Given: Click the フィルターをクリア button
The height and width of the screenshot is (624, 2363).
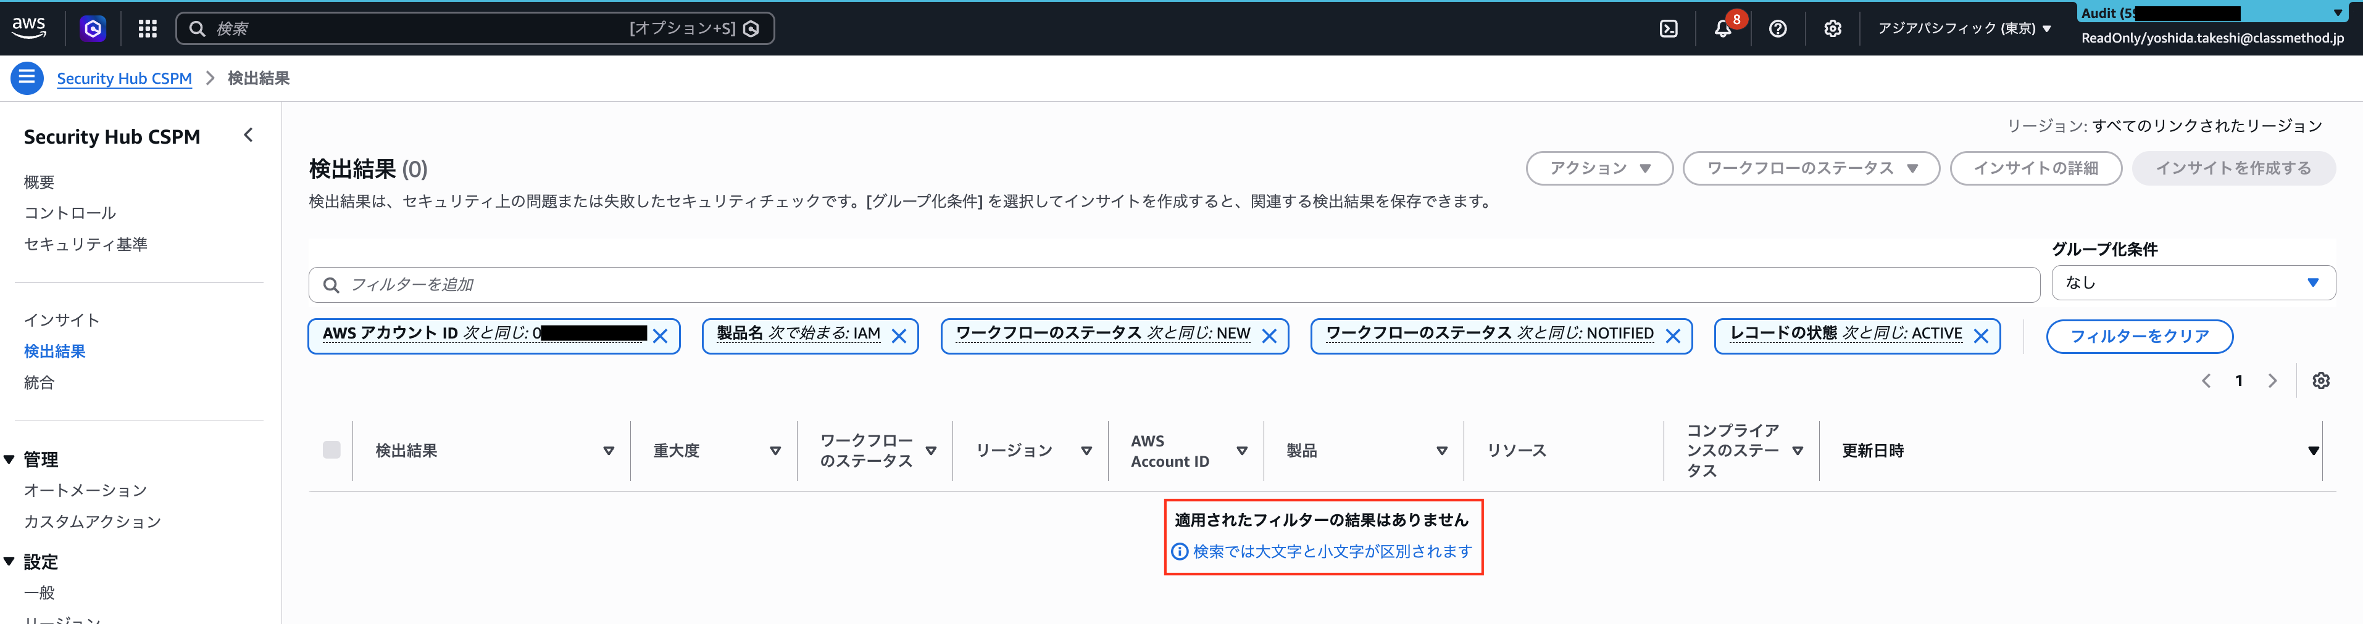Looking at the screenshot, I should 2139,336.
